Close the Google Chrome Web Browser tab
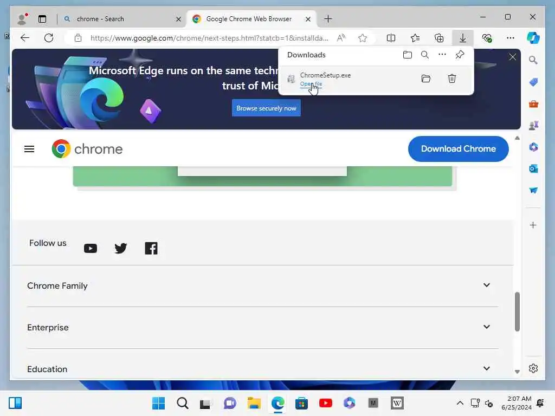 pos(308,19)
